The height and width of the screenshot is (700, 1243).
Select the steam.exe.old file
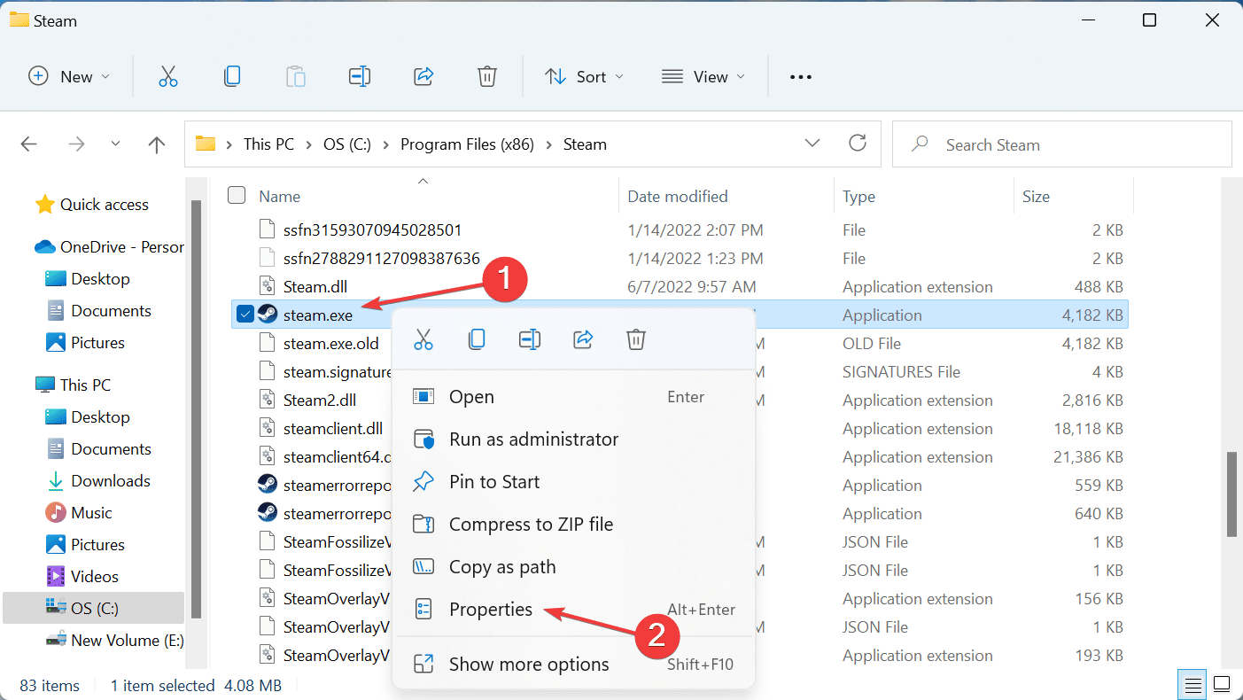coord(330,344)
